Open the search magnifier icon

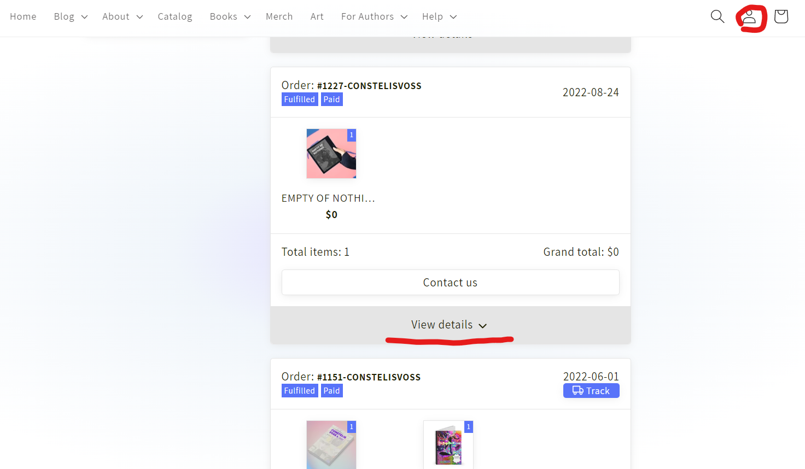tap(717, 16)
